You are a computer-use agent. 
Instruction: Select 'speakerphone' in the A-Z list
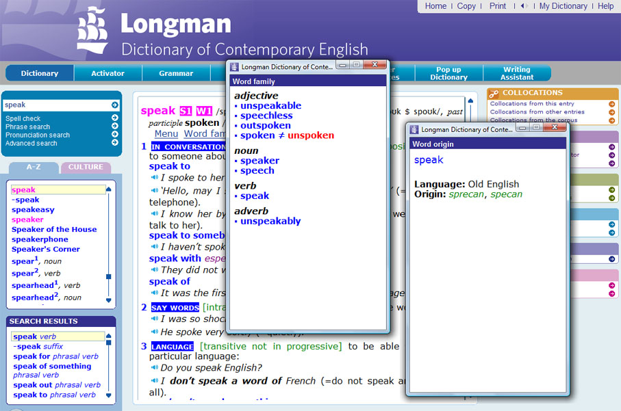(40, 239)
